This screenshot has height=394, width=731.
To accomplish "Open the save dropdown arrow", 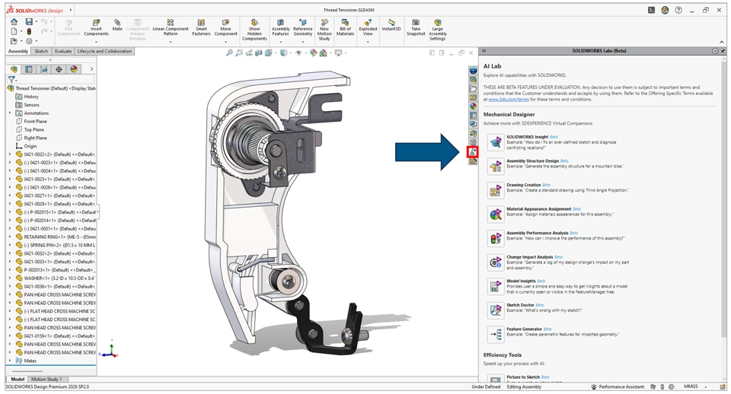I will tap(36, 22).
